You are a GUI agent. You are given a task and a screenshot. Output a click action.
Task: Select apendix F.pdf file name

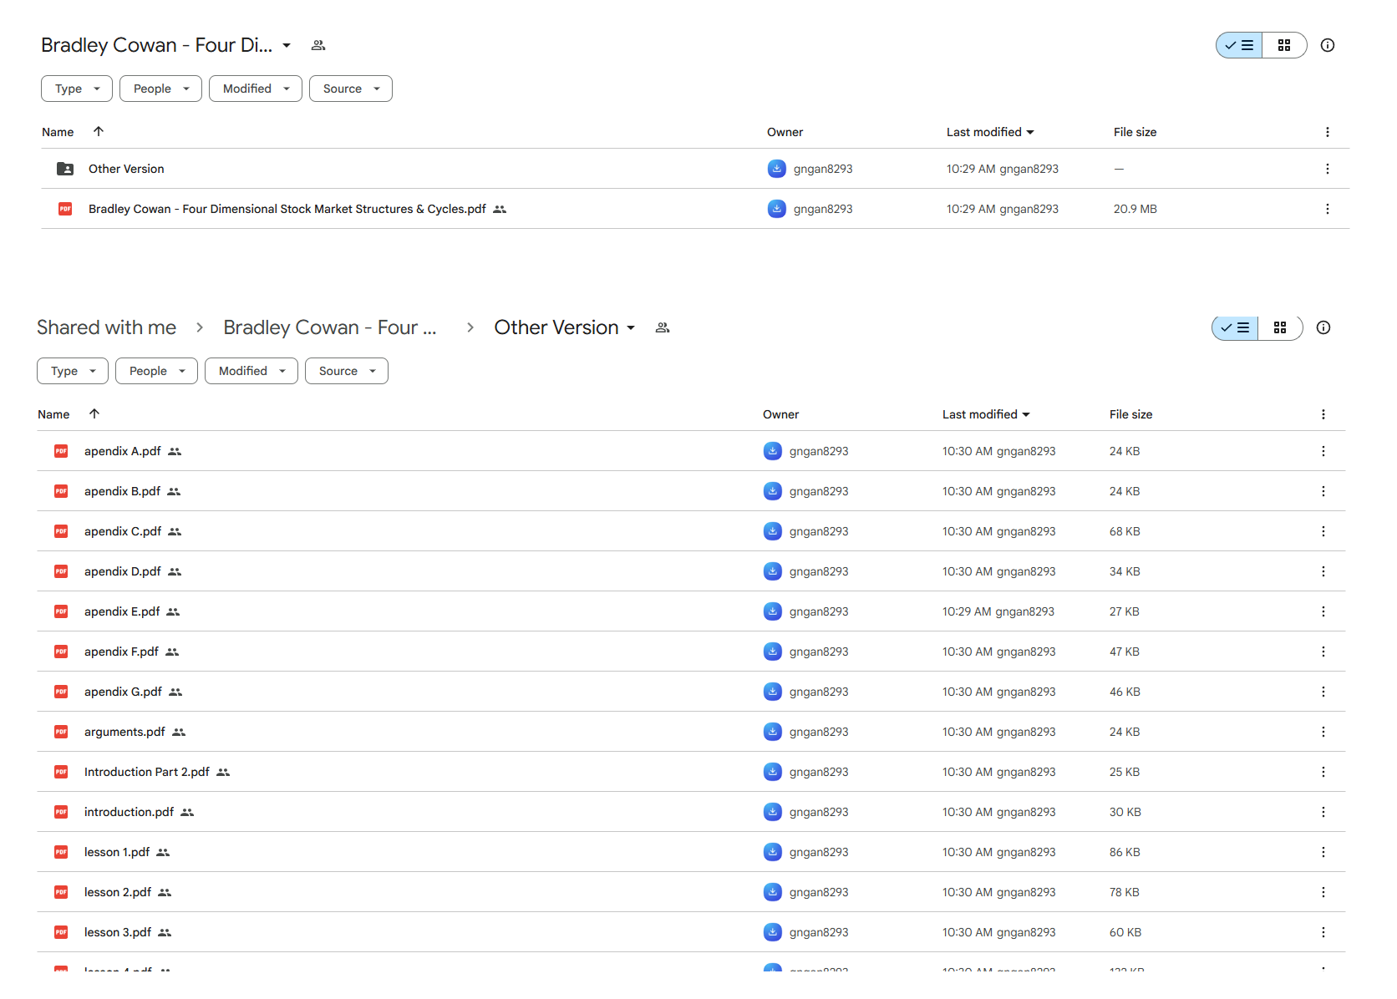point(121,652)
